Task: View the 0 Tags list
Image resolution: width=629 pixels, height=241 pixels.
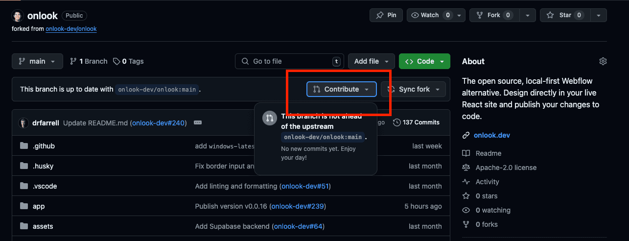Action: coord(128,61)
